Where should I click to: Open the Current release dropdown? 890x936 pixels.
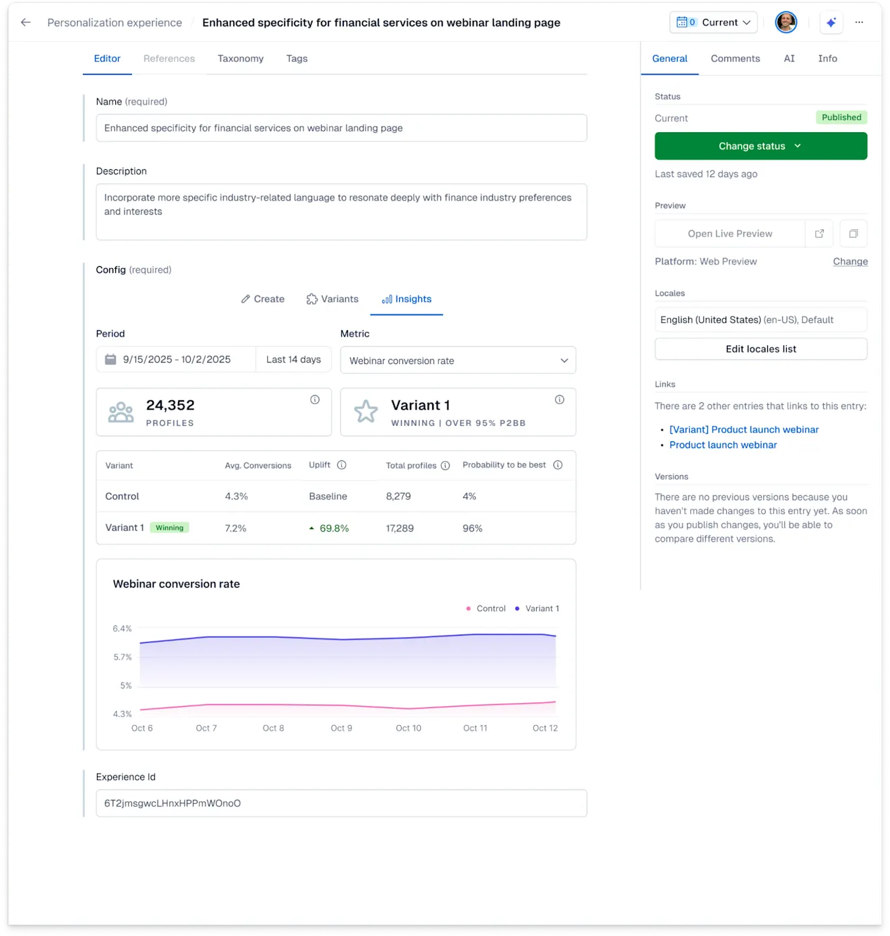click(713, 22)
